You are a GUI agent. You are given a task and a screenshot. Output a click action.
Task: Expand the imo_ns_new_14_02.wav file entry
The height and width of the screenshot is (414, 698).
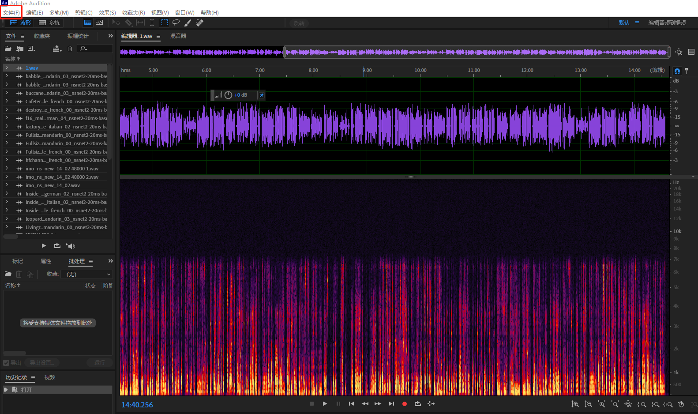click(7, 185)
